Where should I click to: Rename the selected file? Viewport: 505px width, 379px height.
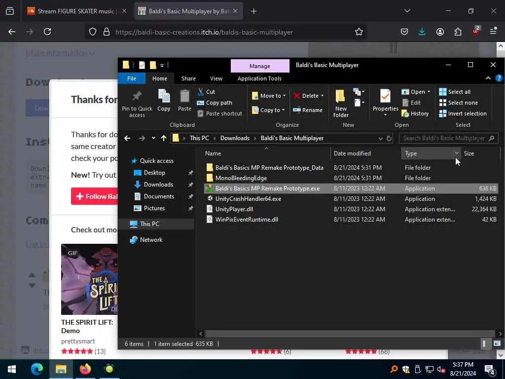click(308, 110)
